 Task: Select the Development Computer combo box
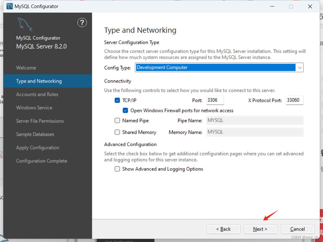[x=219, y=67]
